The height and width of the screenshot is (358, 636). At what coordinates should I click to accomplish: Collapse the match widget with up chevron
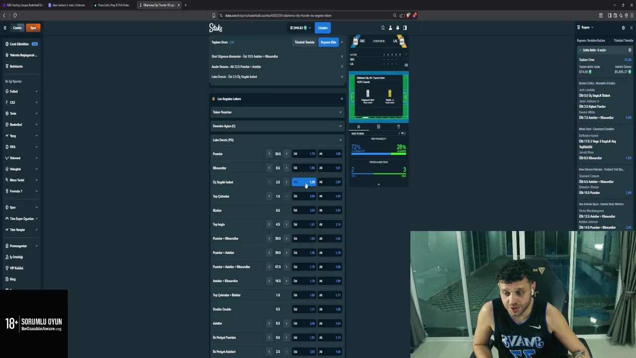pos(379,184)
